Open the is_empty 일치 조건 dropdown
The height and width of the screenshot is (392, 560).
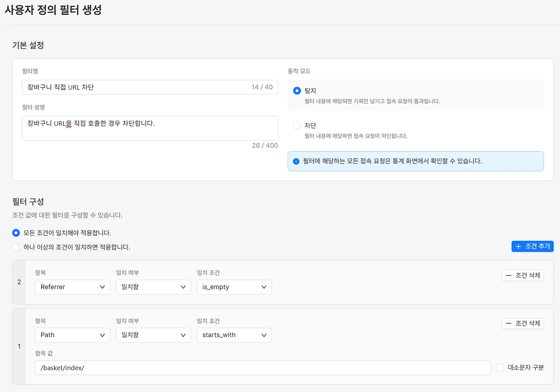point(234,287)
